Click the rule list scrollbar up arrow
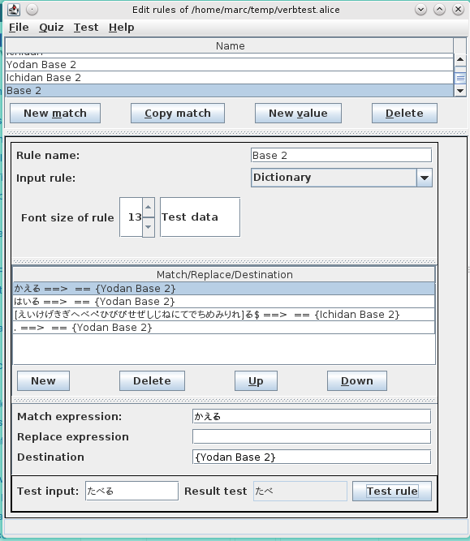The width and height of the screenshot is (470, 541). tap(460, 59)
